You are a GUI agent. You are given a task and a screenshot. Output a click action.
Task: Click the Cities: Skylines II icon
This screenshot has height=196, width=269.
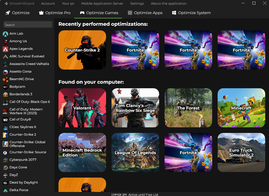point(5,127)
